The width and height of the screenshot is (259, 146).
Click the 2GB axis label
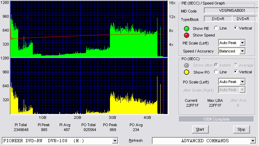point(77,117)
